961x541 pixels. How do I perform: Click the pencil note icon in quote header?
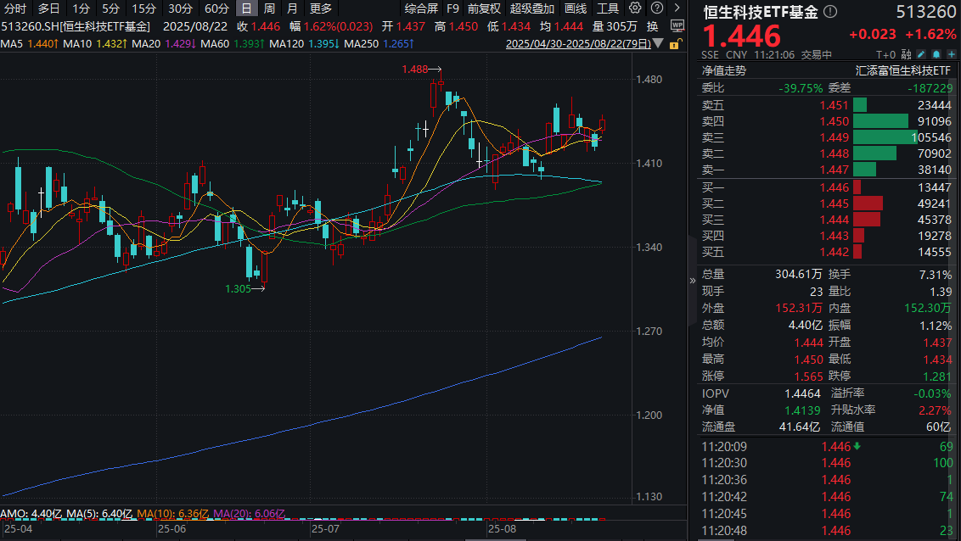921,54
